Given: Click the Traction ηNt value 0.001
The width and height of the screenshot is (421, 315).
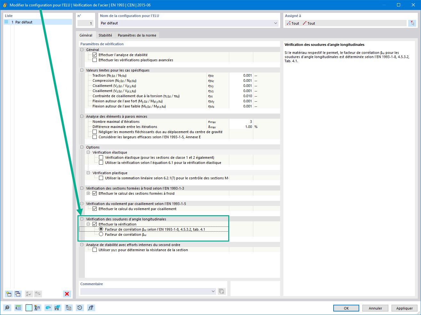Looking at the screenshot, I should [x=241, y=76].
